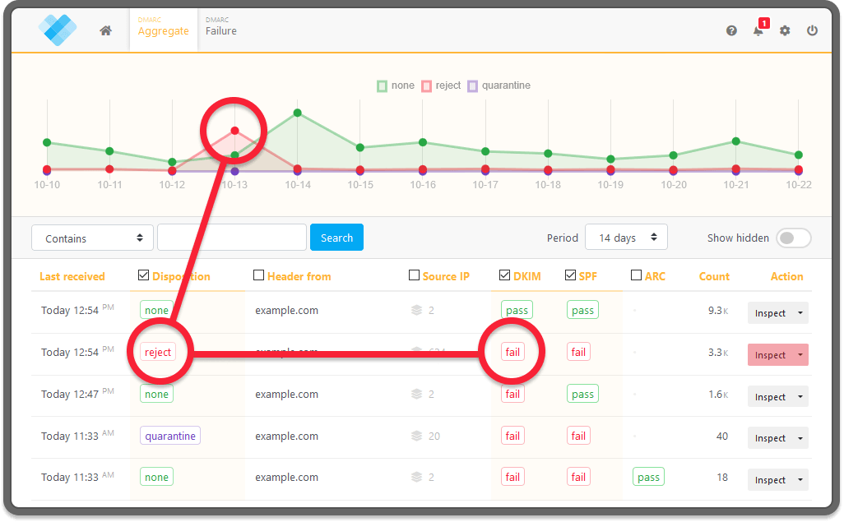Uncheck the DKIM column checkbox

click(505, 275)
